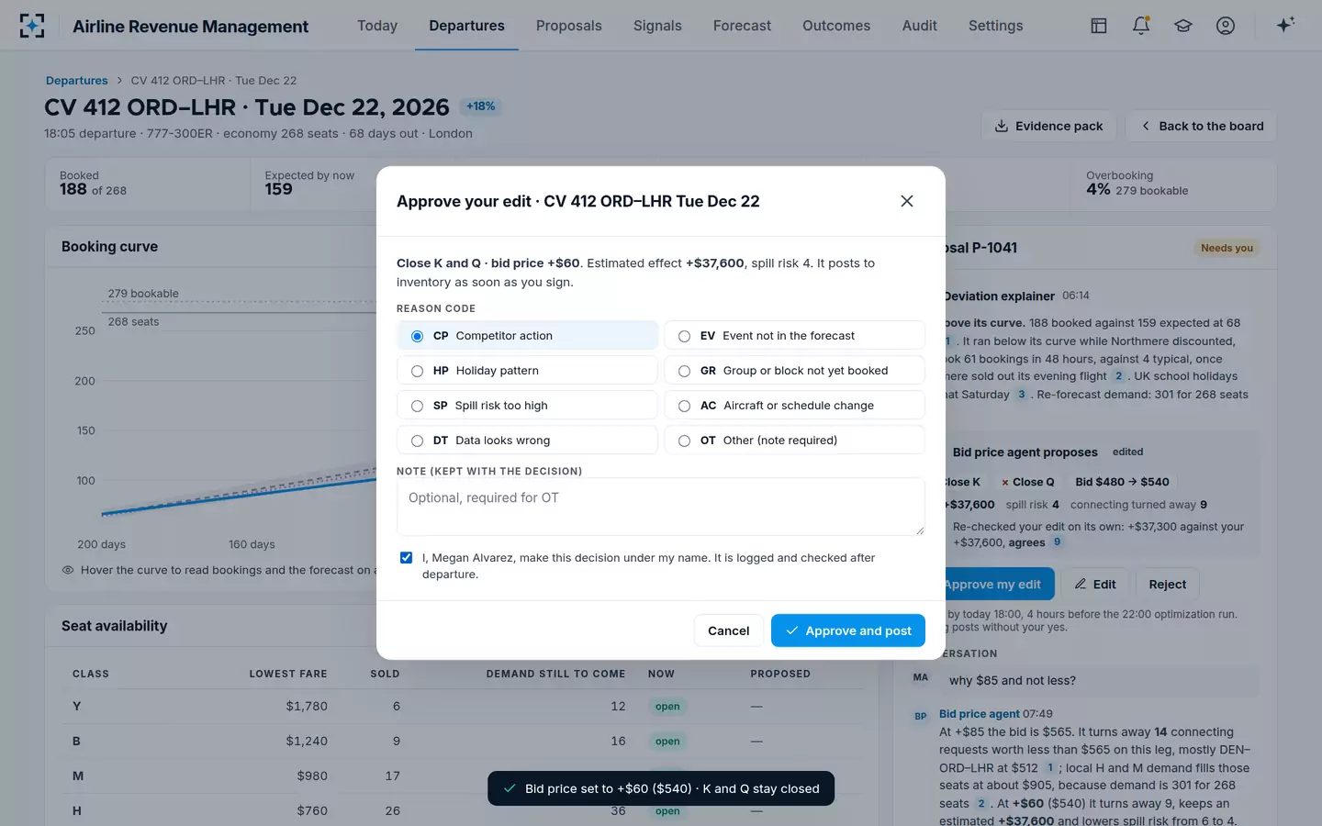Cancel the approval dialog
The height and width of the screenshot is (826, 1322).
(x=729, y=631)
